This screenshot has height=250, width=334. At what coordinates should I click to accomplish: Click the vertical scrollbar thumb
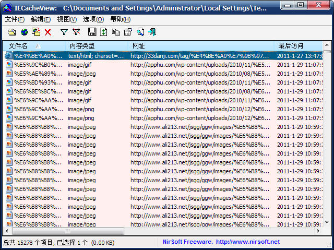(327, 51)
